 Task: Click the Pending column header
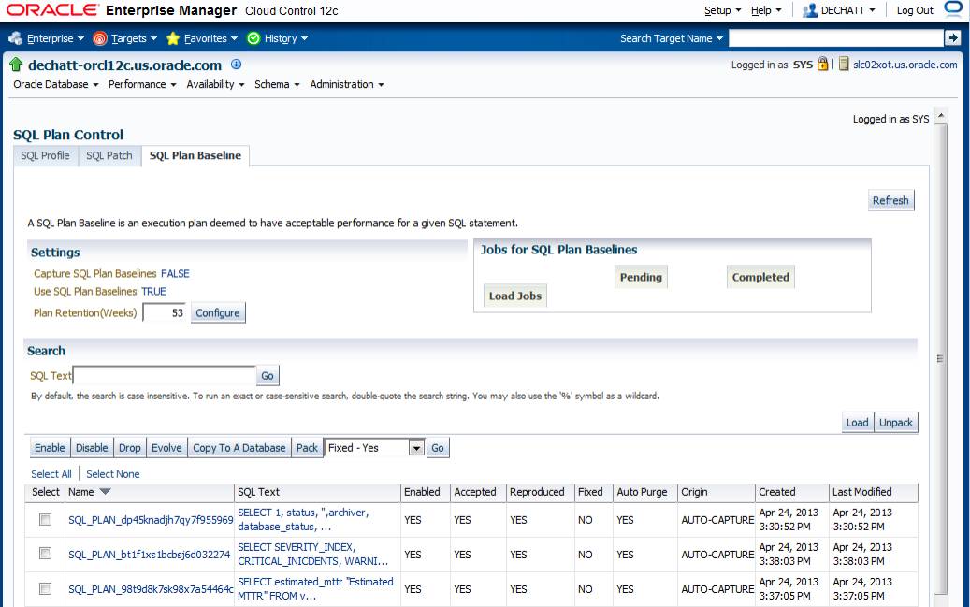pos(641,277)
